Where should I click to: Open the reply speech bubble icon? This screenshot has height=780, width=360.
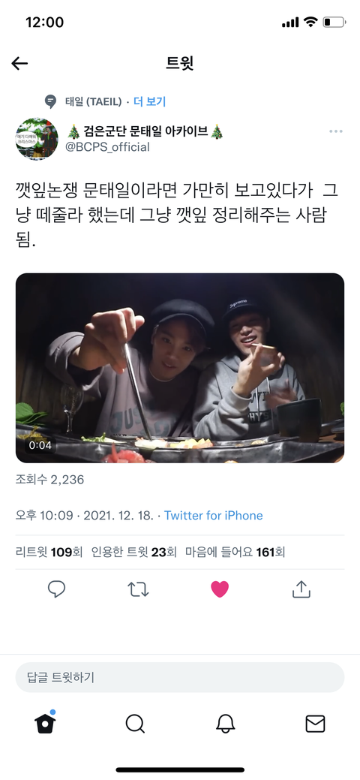tap(57, 589)
